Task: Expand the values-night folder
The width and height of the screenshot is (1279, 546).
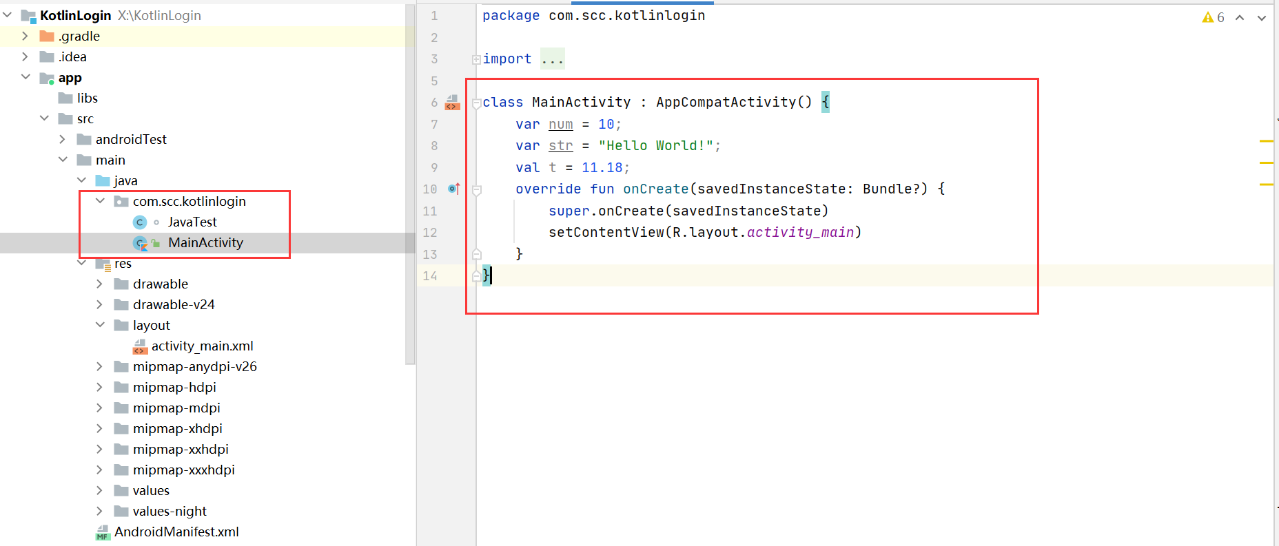Action: (100, 511)
